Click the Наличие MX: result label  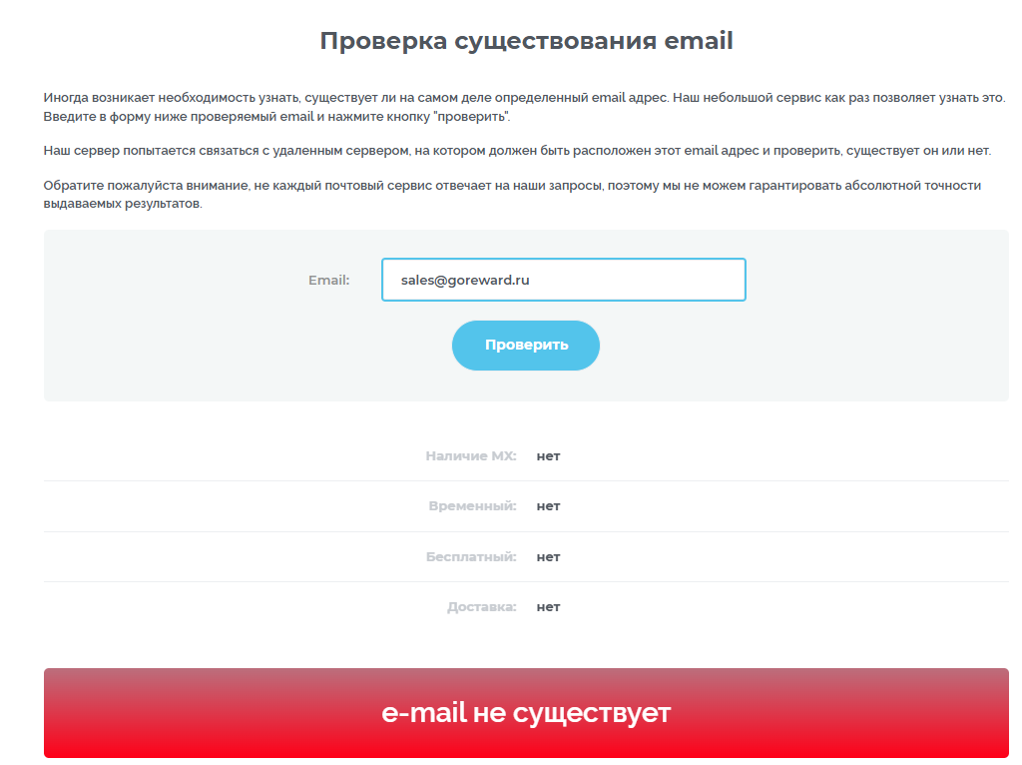pos(471,455)
